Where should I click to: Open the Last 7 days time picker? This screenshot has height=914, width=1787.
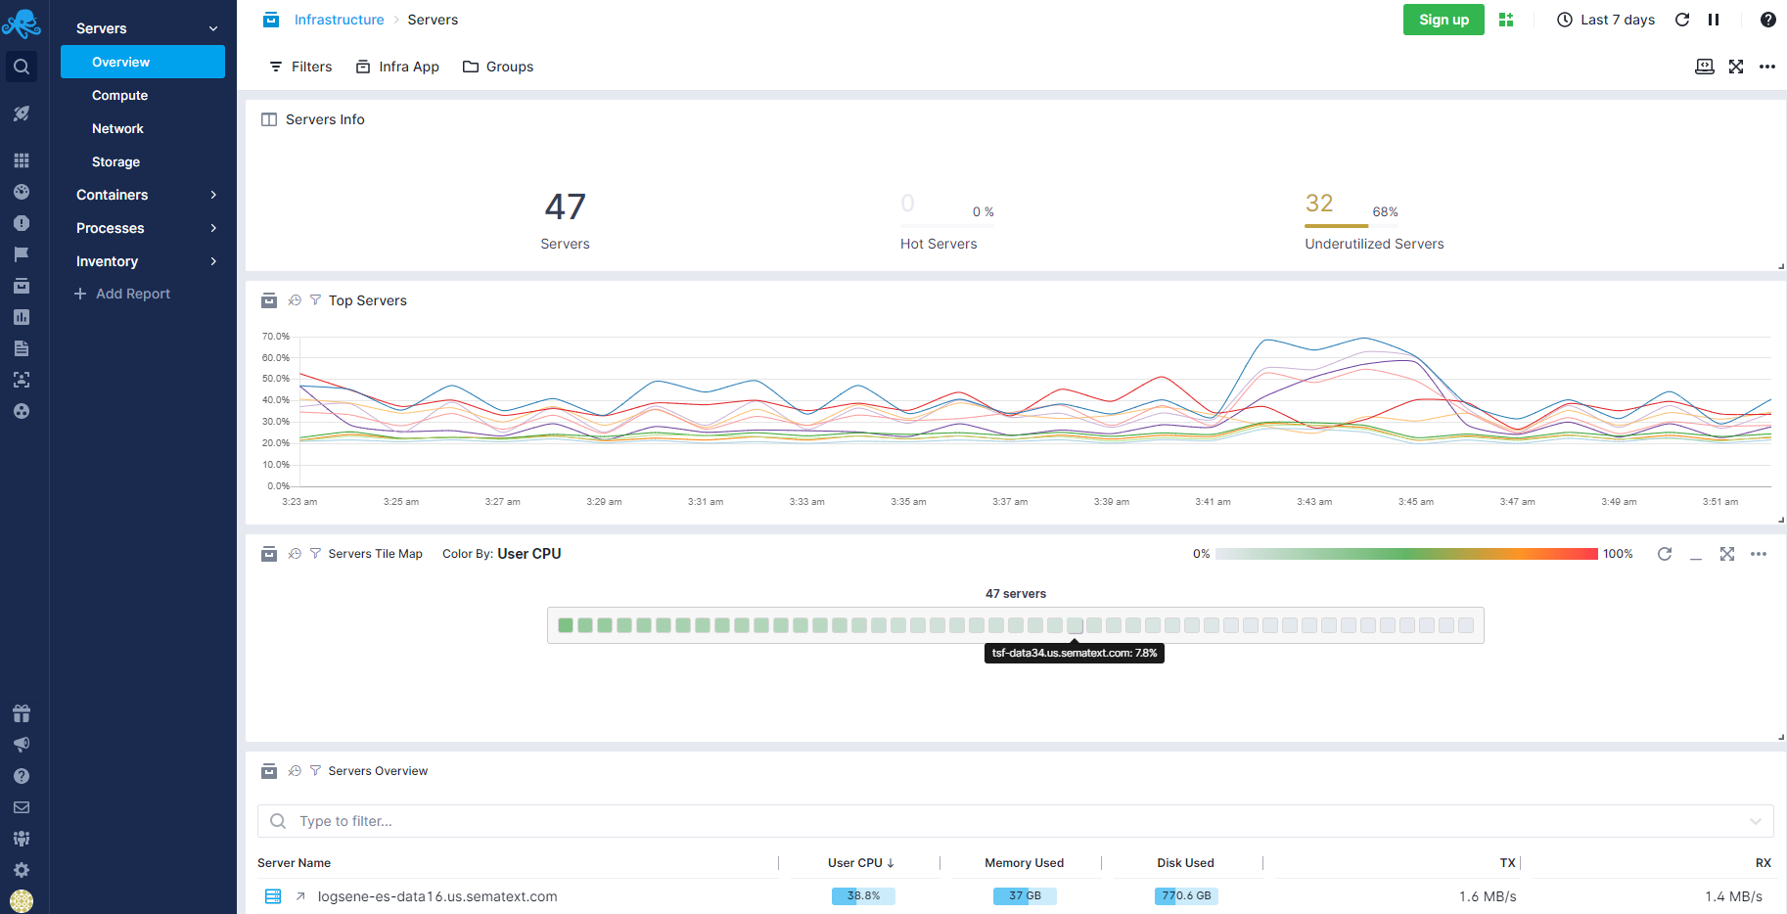(1606, 20)
